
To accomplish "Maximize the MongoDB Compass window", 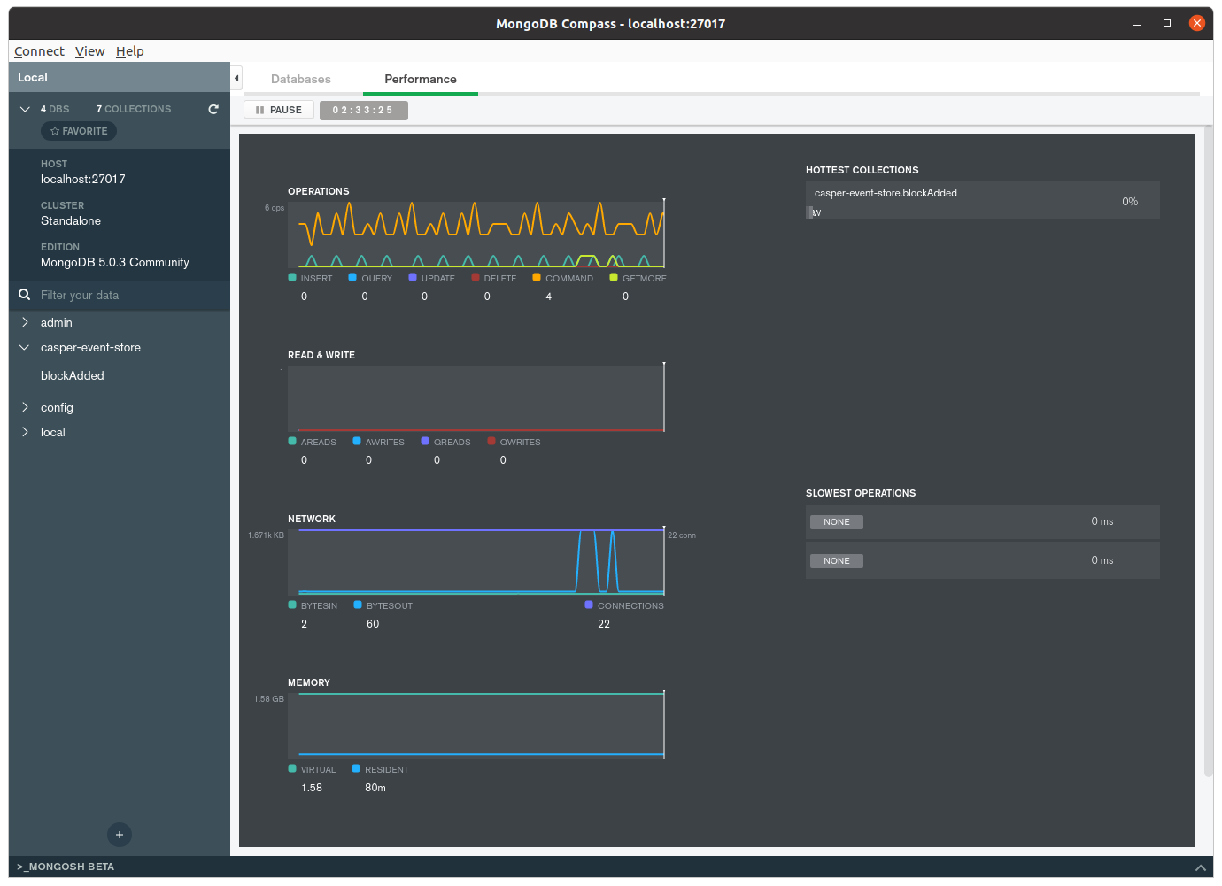I will click(x=1167, y=23).
